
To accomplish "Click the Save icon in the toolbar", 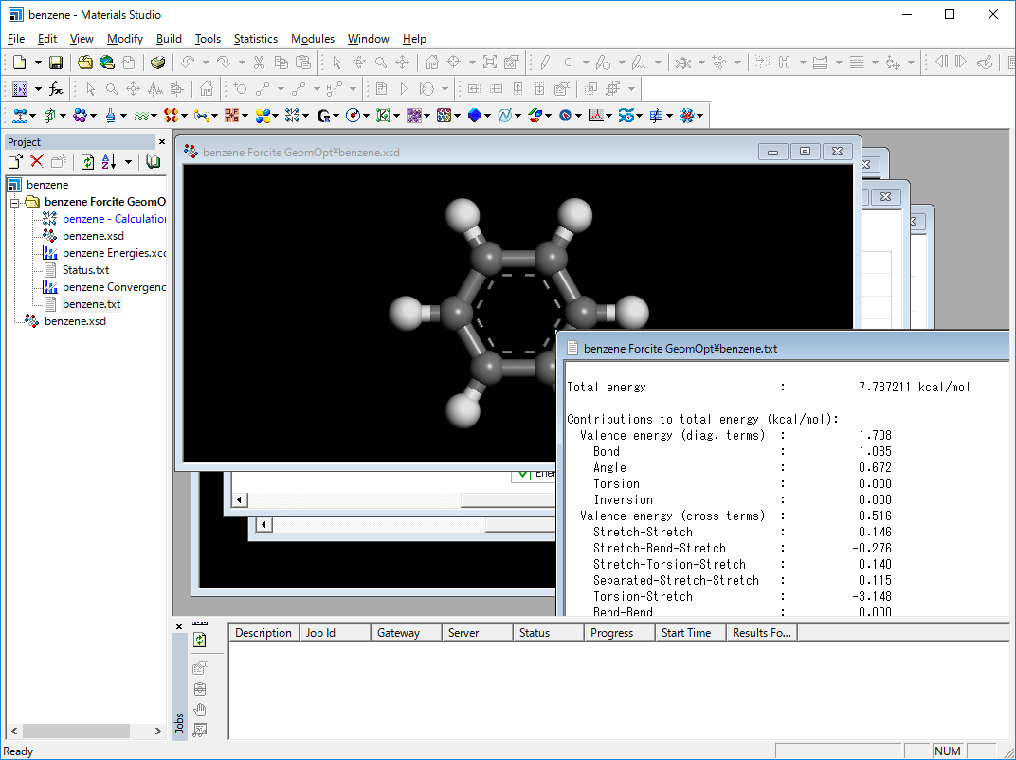I will pyautogui.click(x=56, y=63).
